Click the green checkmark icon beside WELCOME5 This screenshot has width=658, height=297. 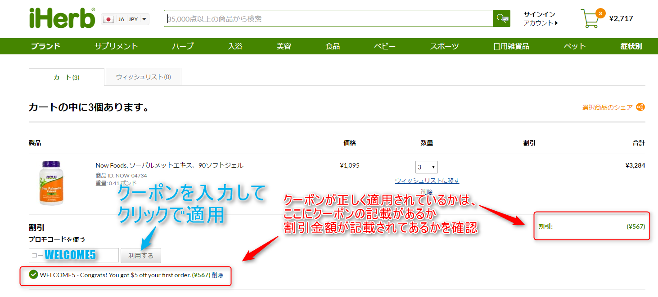[33, 275]
